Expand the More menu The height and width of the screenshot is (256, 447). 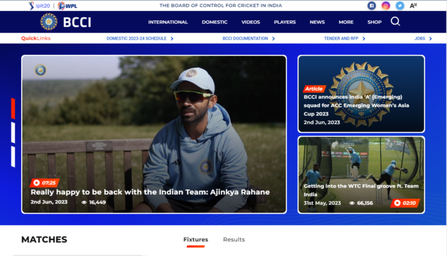[346, 22]
